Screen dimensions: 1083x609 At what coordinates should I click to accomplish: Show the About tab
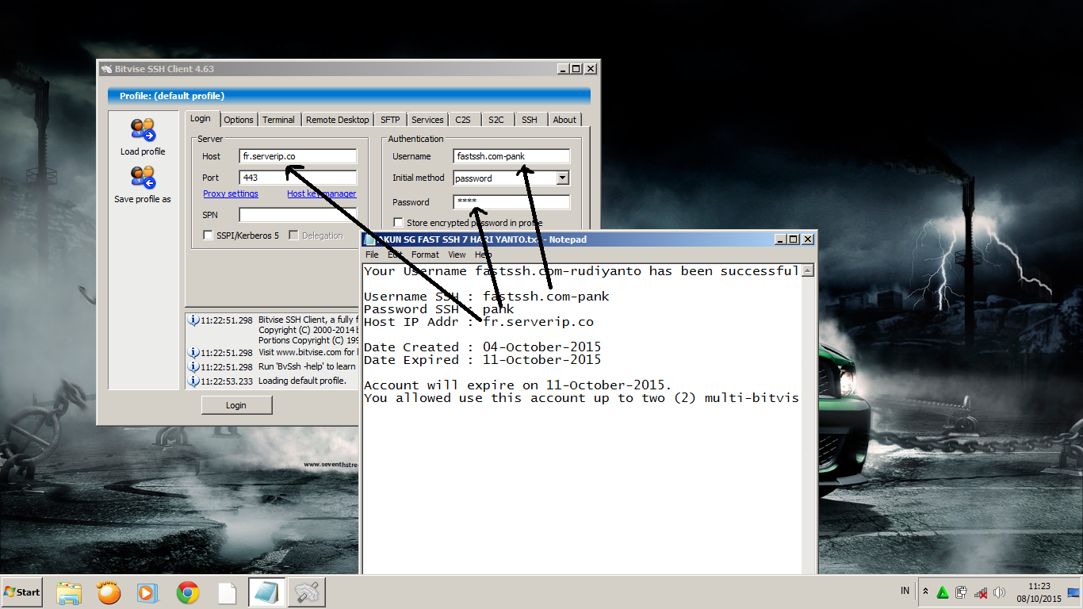tap(564, 120)
